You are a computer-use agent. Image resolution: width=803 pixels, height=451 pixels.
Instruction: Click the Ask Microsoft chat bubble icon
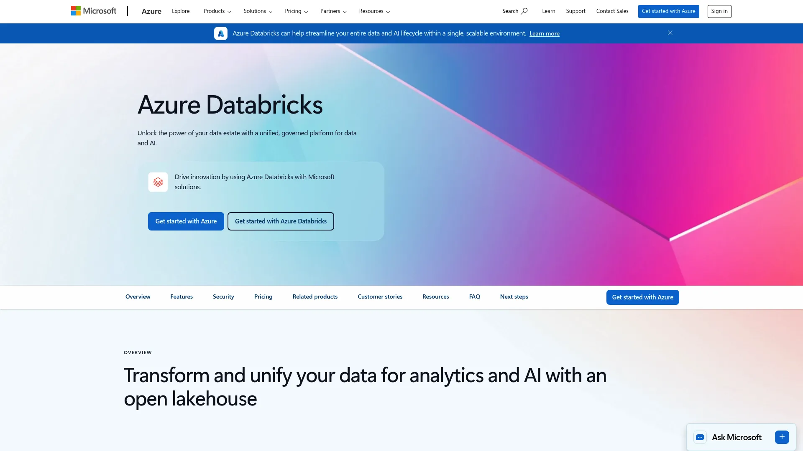700,437
